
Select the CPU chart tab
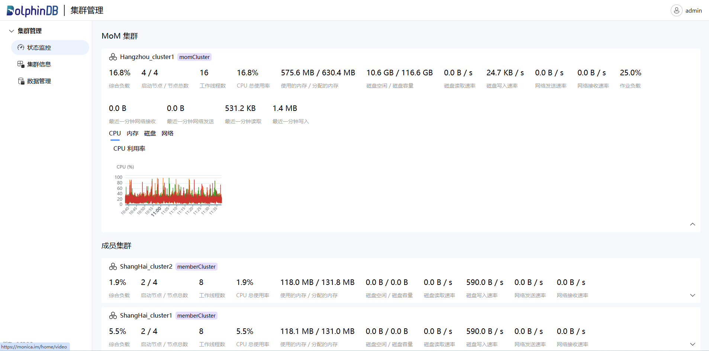click(x=115, y=133)
